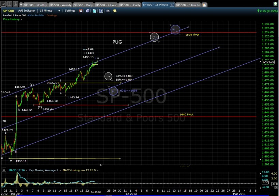Click the '23%=>1489' annotation
Image resolution: width=279 pixels, height=196 pixels.
pyautogui.click(x=124, y=76)
